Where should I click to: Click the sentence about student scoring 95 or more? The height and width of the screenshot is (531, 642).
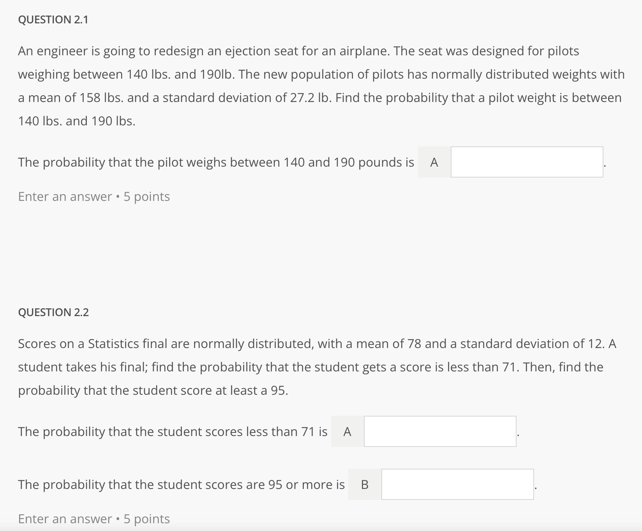(x=181, y=485)
